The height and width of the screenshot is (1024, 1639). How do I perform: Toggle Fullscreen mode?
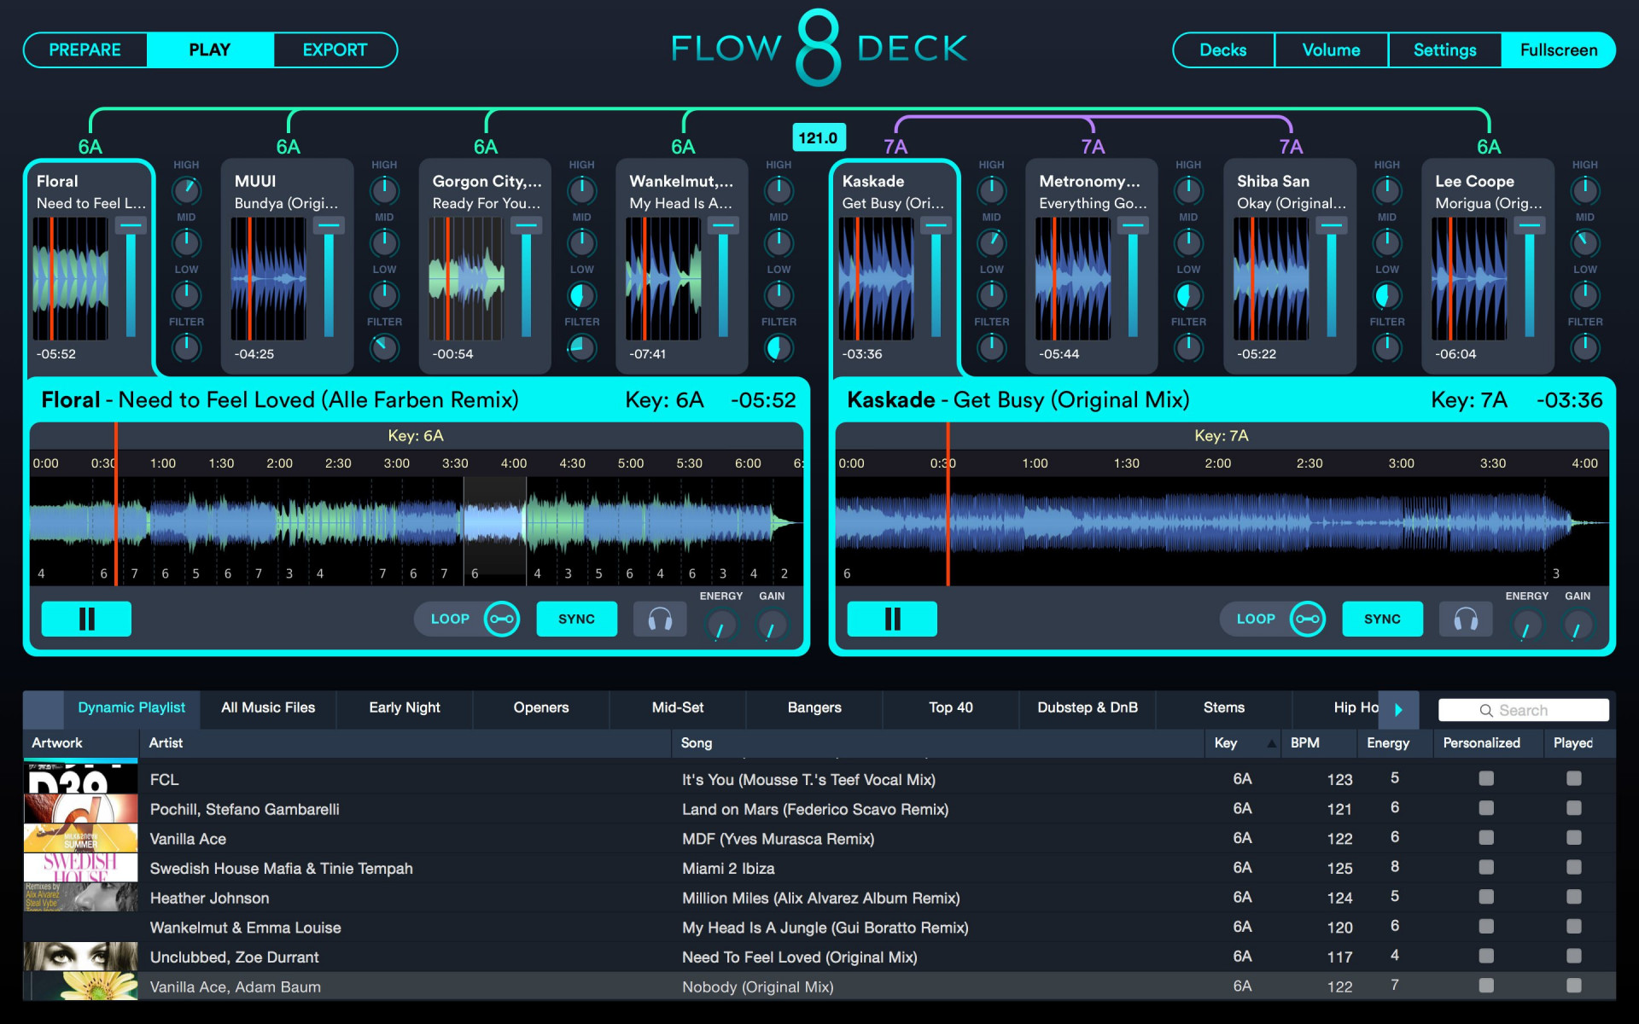(1558, 49)
